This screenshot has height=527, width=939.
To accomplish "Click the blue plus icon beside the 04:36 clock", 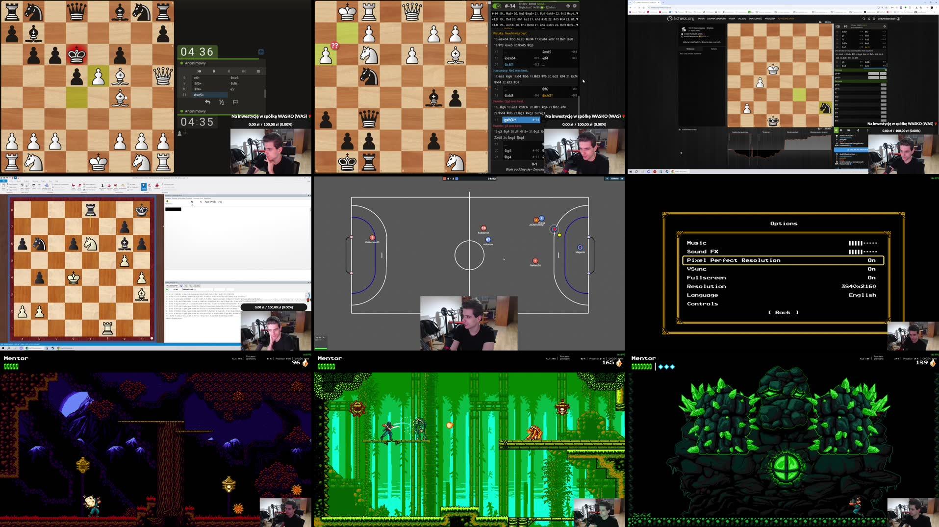I will pos(261,51).
